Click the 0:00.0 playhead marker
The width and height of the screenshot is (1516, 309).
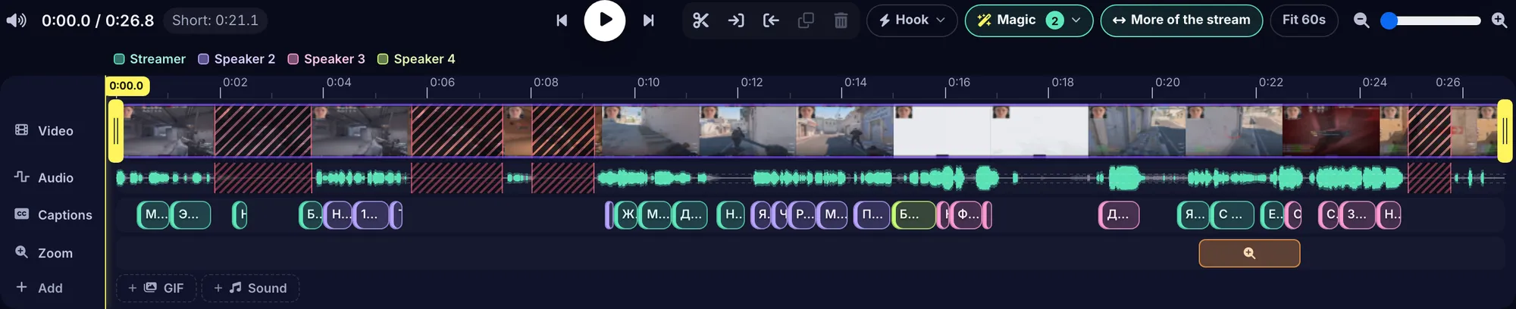127,86
